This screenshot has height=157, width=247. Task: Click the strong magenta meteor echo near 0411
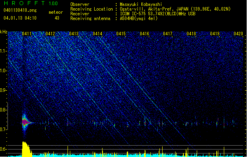tap(26, 122)
